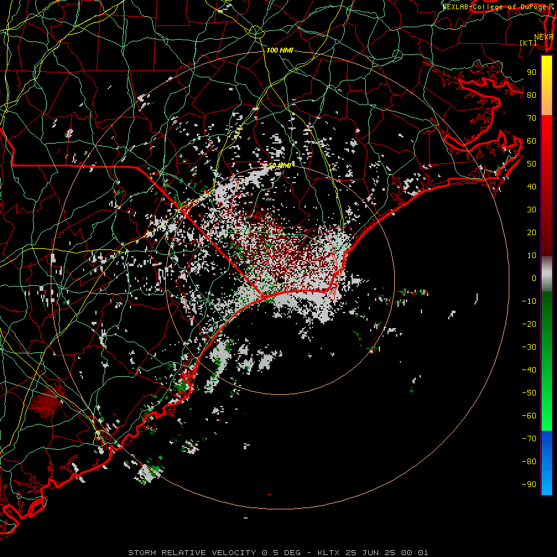Click the "50 NMI" range ring label
Image resolution: width=557 pixels, height=557 pixels.
click(280, 165)
